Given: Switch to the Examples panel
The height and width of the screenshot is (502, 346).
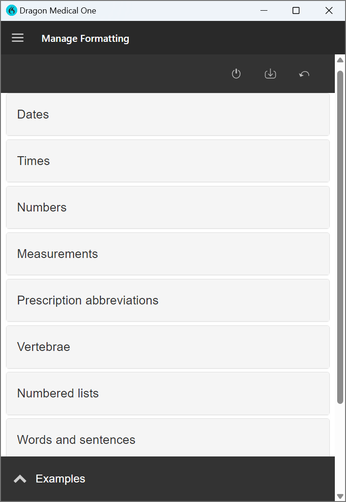Looking at the screenshot, I should point(60,478).
